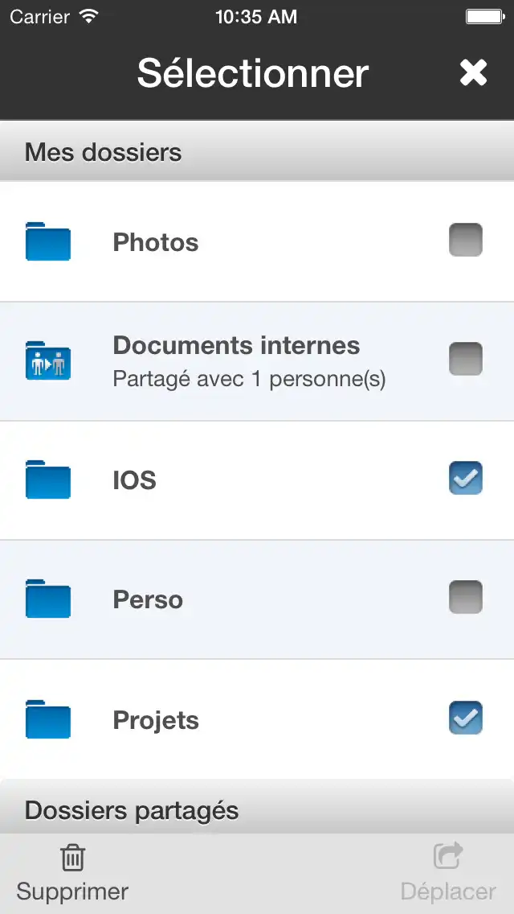Close the Sélectionner screen with X

[473, 73]
